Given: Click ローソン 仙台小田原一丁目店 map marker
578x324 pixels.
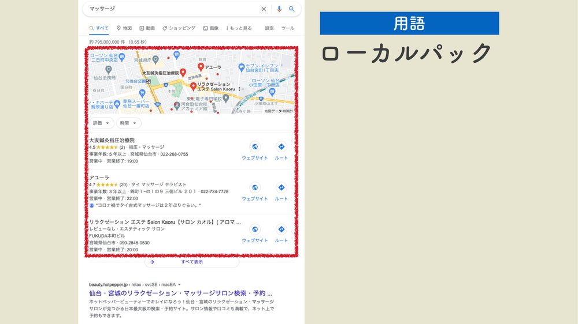Looking at the screenshot, I should [x=272, y=92].
